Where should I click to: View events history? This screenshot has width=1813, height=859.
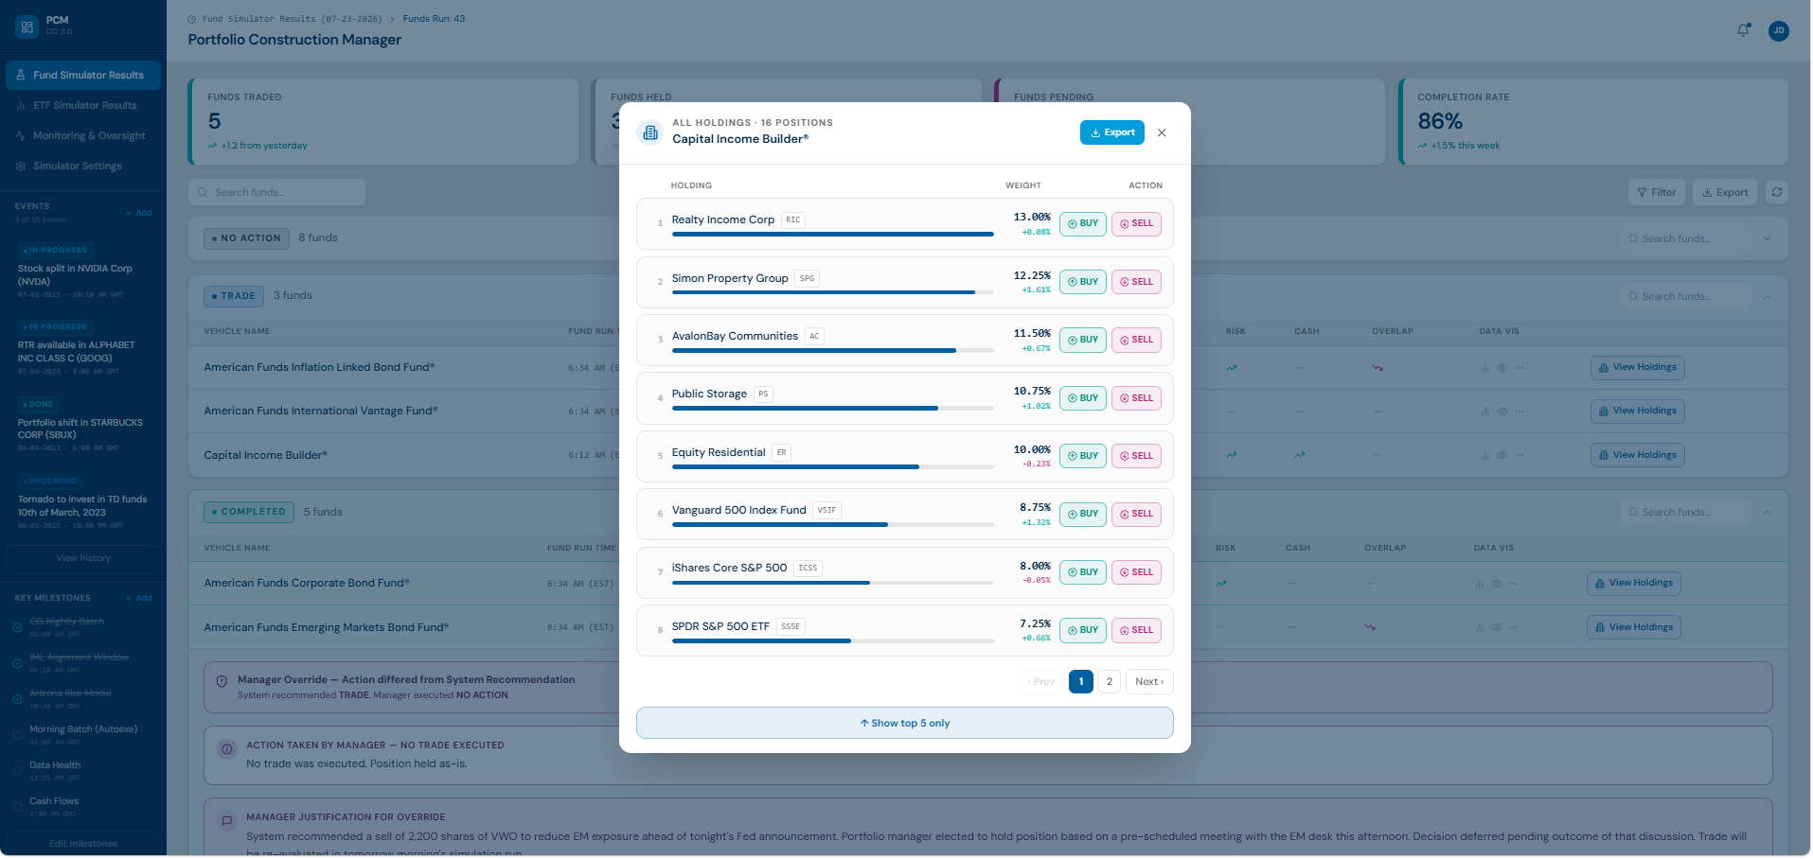coord(83,559)
